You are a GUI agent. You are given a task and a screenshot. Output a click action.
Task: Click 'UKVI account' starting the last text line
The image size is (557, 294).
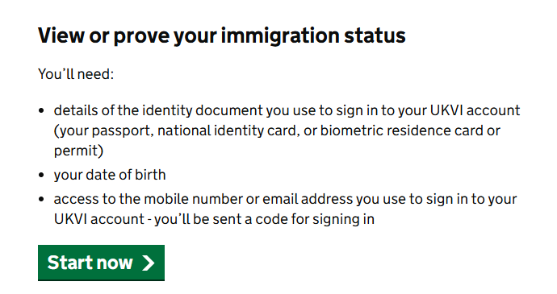pos(99,219)
